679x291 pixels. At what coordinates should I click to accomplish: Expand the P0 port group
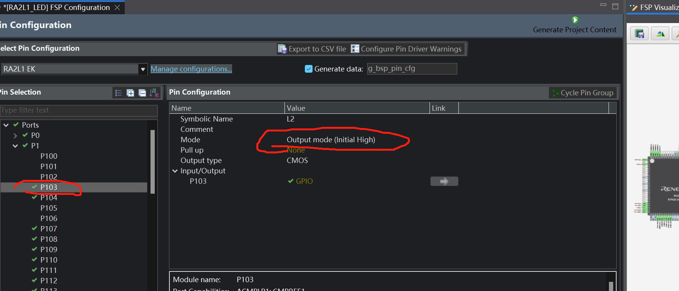(15, 135)
